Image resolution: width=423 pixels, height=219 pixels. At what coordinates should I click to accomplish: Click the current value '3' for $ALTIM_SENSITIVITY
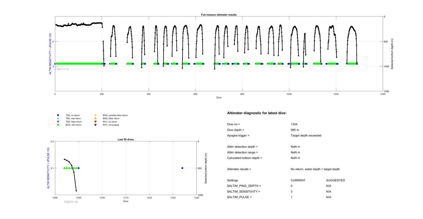(x=292, y=192)
